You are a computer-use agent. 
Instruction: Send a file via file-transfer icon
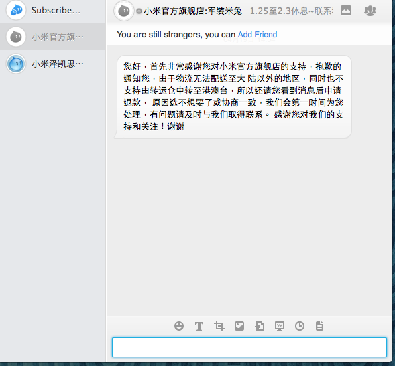260,326
